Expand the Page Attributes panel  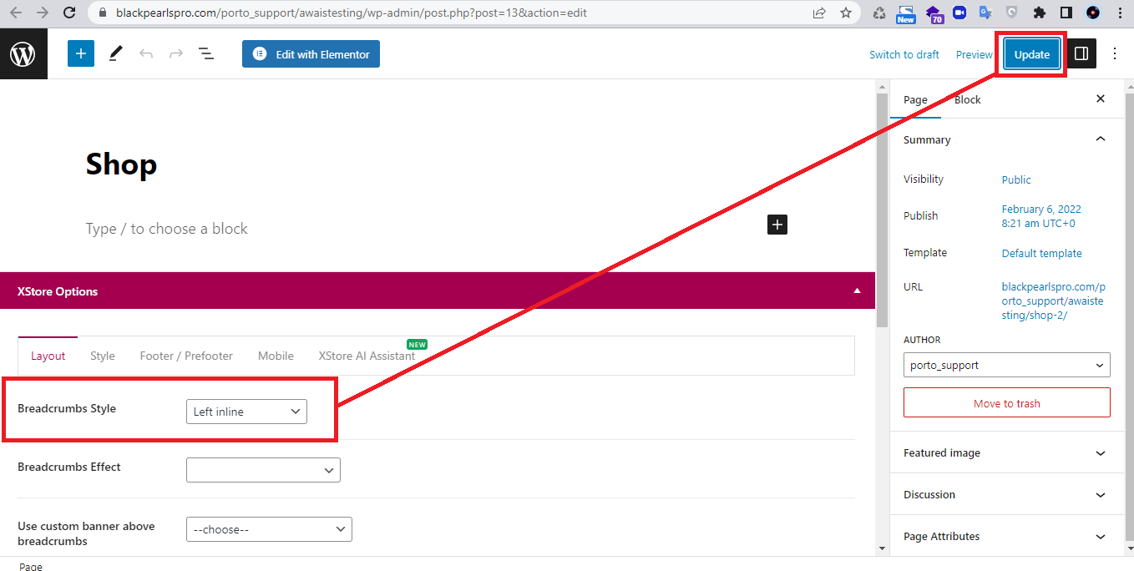[x=1007, y=536]
